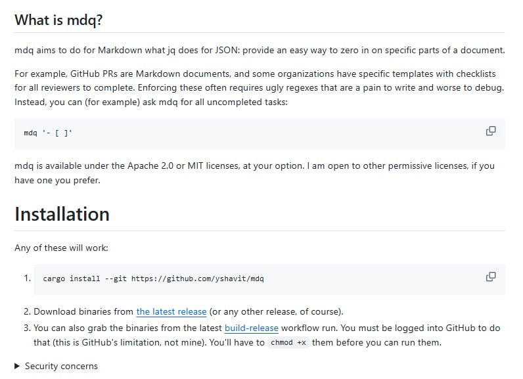Image resolution: width=523 pixels, height=379 pixels.
Task: Click the Apache 2.0 or MIT license paragraph
Action: pos(254,166)
